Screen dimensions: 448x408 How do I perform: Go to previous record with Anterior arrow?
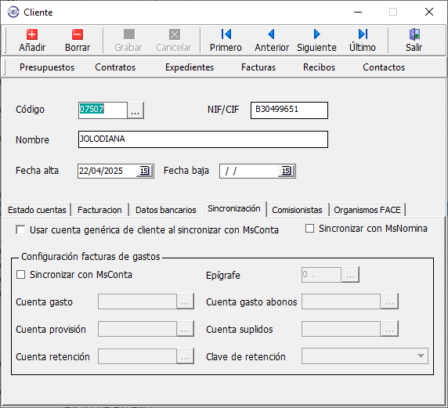272,34
